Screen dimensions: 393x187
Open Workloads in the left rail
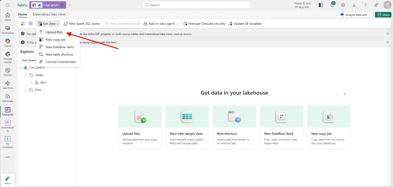8,98
